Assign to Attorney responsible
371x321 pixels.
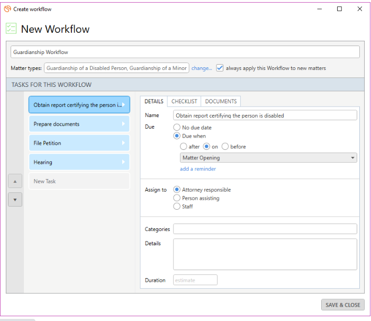click(177, 190)
